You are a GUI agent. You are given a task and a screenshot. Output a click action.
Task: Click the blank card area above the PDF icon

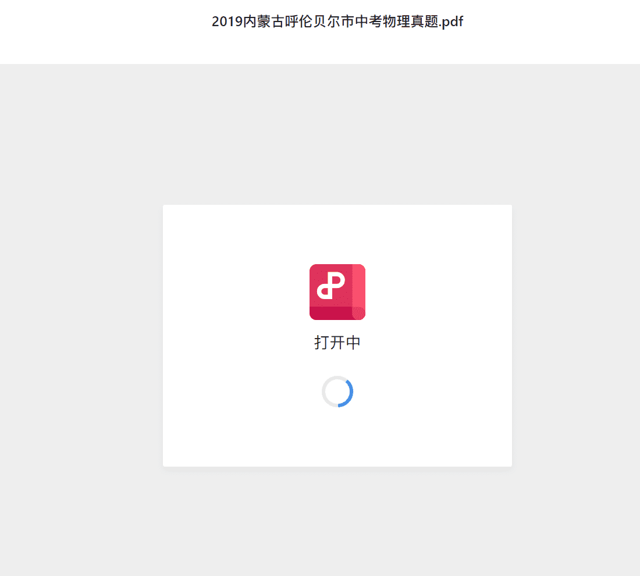click(x=337, y=234)
